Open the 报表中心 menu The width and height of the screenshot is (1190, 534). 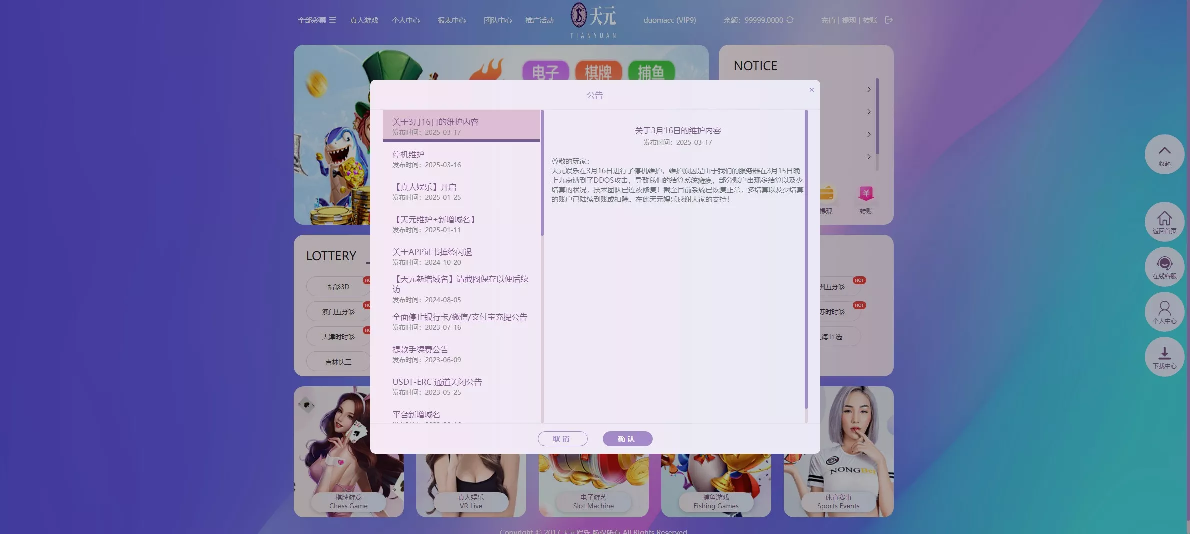451,20
